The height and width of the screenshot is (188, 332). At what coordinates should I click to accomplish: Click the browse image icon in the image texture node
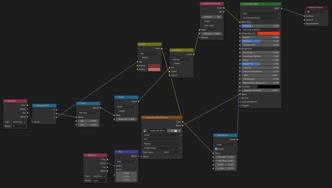(x=145, y=131)
